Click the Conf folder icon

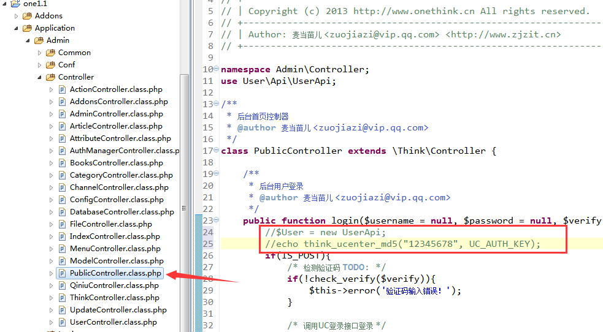point(50,65)
